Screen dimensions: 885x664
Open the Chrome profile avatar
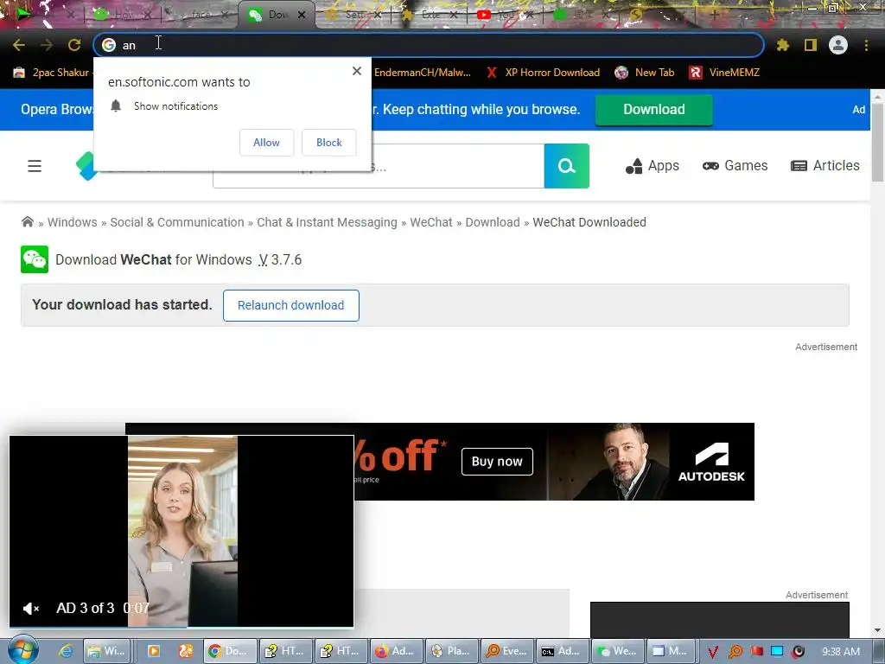(838, 45)
